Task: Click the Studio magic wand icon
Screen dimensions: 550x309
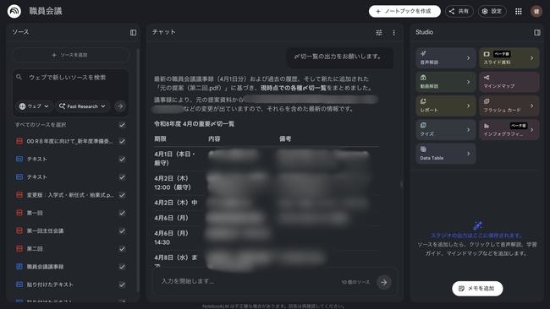Action: pyautogui.click(x=477, y=225)
